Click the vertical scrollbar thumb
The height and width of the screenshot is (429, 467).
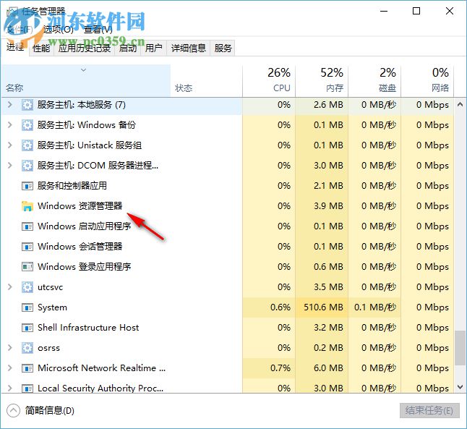[x=460, y=347]
